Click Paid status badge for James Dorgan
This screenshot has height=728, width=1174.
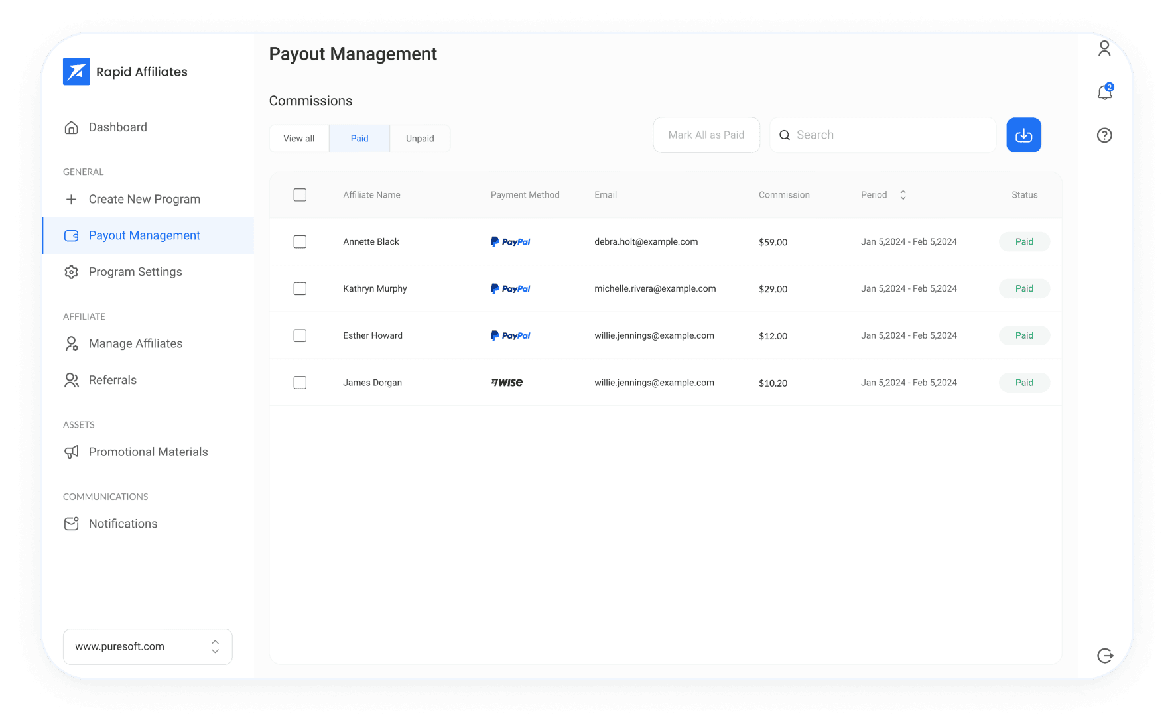coord(1024,383)
